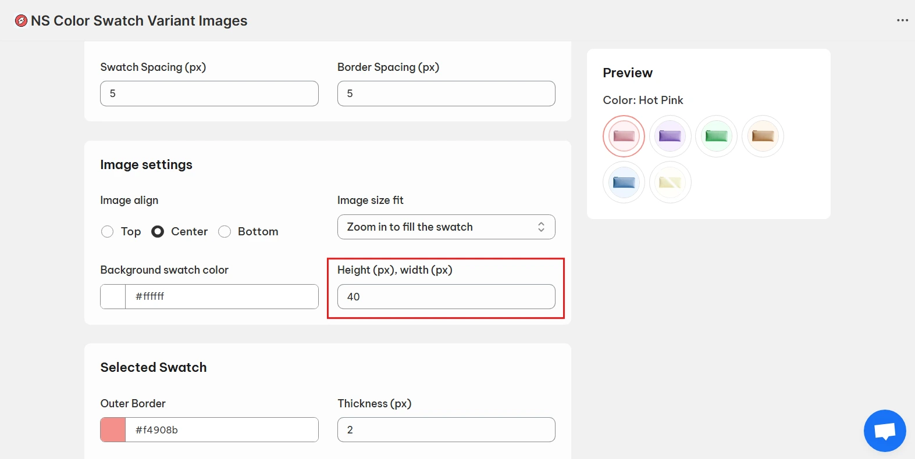Select the hot pink pillow swatch
This screenshot has height=459, width=915.
[624, 136]
